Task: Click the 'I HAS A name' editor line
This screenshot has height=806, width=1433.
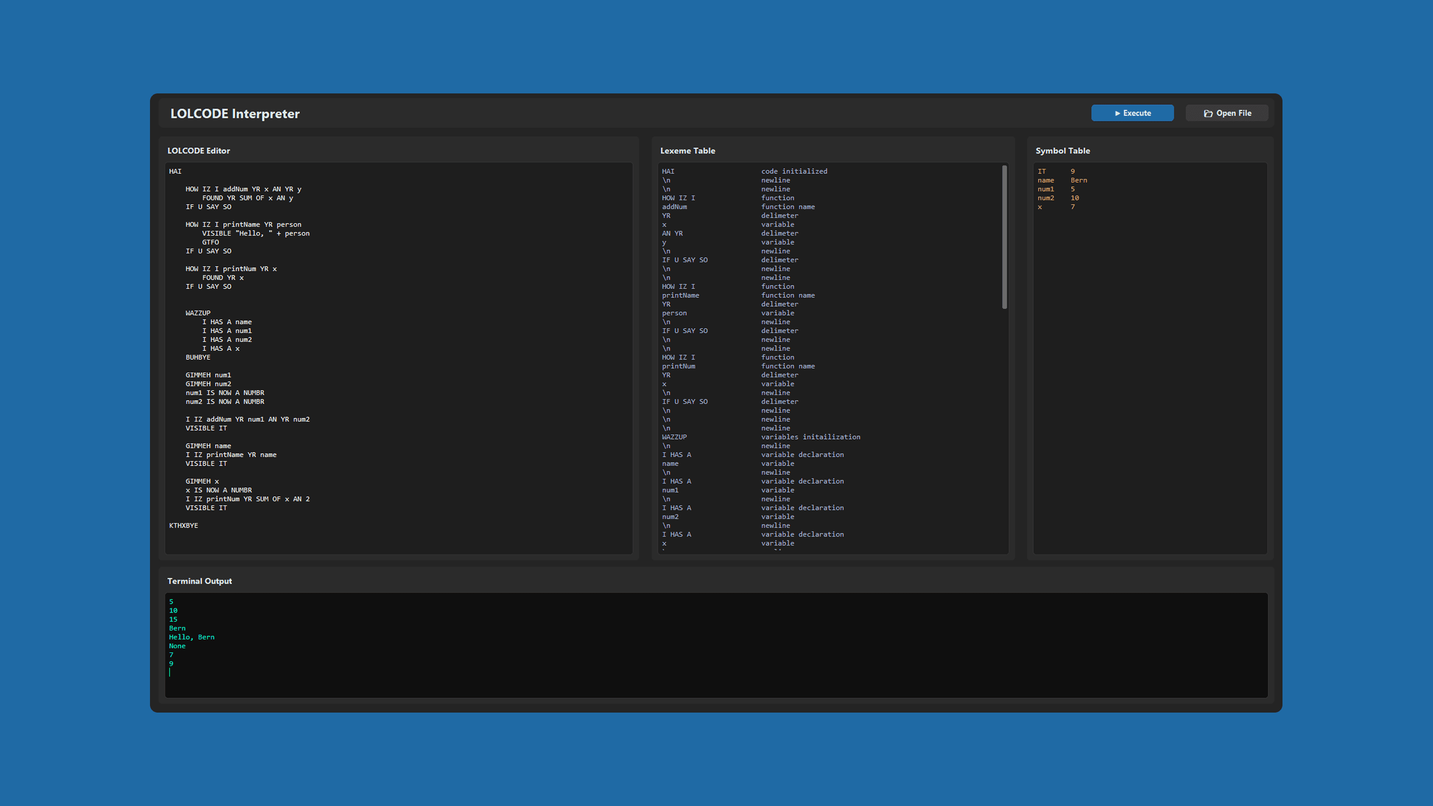Action: [x=227, y=322]
